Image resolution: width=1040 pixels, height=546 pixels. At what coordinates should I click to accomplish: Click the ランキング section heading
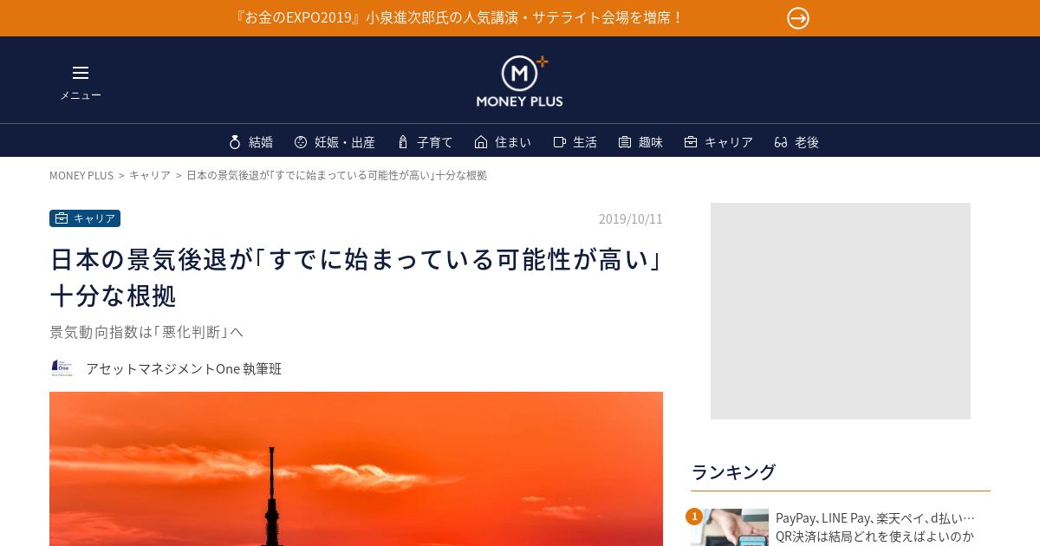click(733, 472)
